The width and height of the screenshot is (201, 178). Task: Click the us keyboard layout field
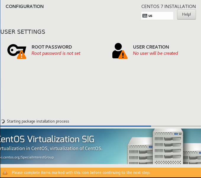coord(157,16)
